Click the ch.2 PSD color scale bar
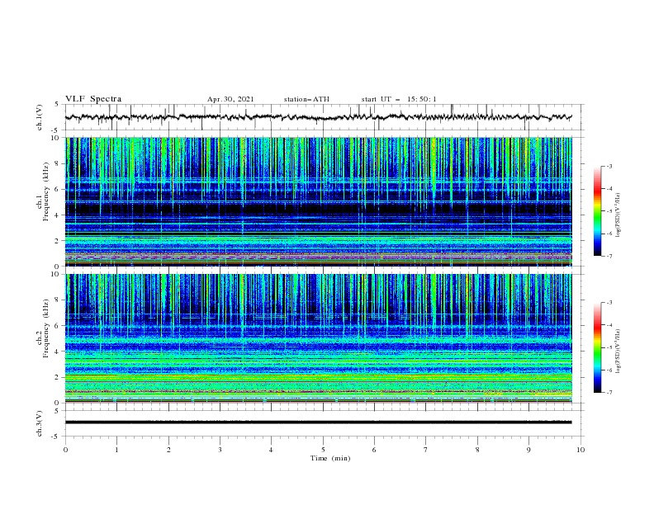 pyautogui.click(x=598, y=347)
